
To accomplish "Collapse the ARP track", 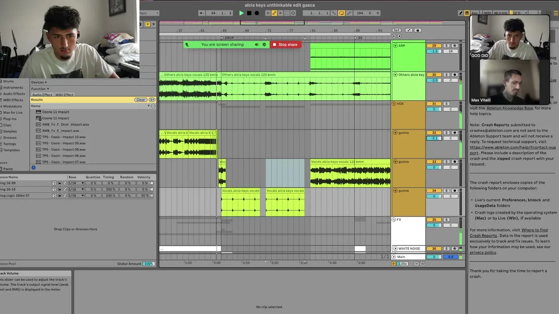I will tap(395, 46).
